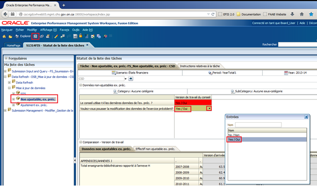The width and height of the screenshot is (317, 186).
Task: Click the red Yes / Oui cell
Action: tap(193, 103)
